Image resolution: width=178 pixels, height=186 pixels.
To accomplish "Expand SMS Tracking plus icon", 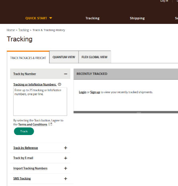I will coord(65,178).
